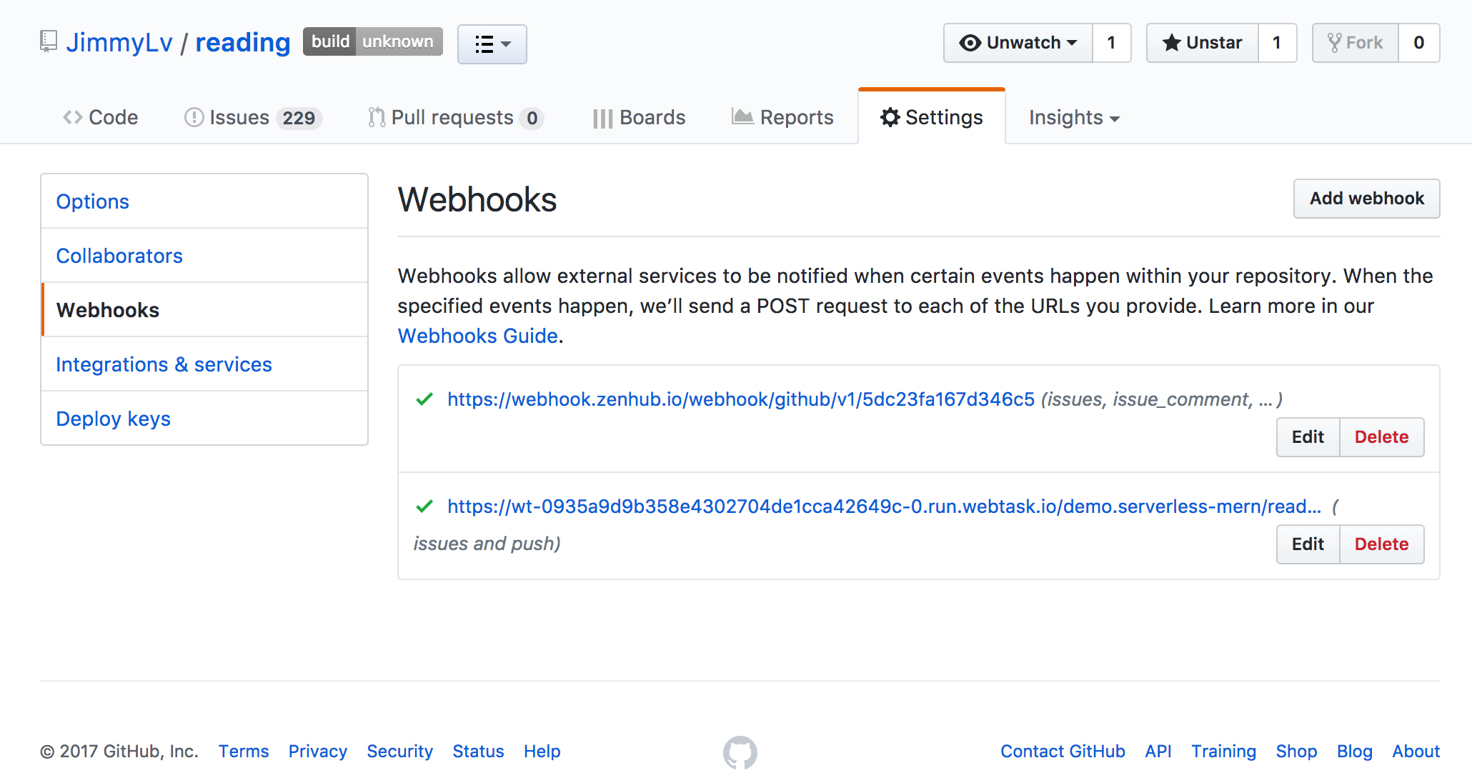Unstar the reading repository
Image resolution: width=1472 pixels, height=783 pixels.
[1202, 43]
